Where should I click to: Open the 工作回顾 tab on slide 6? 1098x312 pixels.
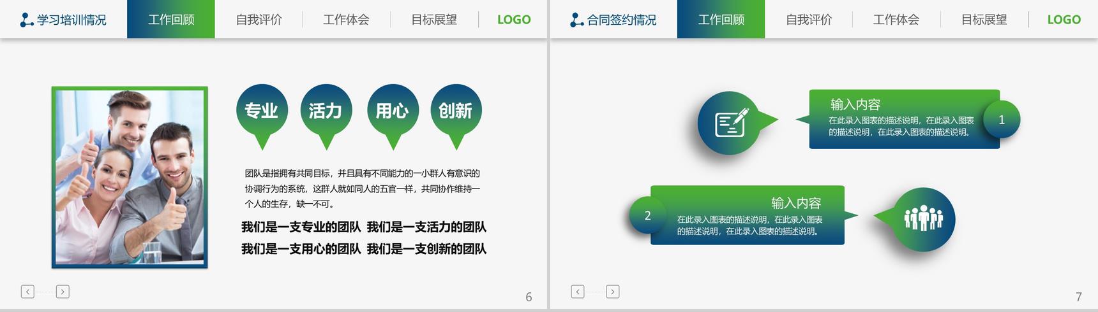point(171,19)
